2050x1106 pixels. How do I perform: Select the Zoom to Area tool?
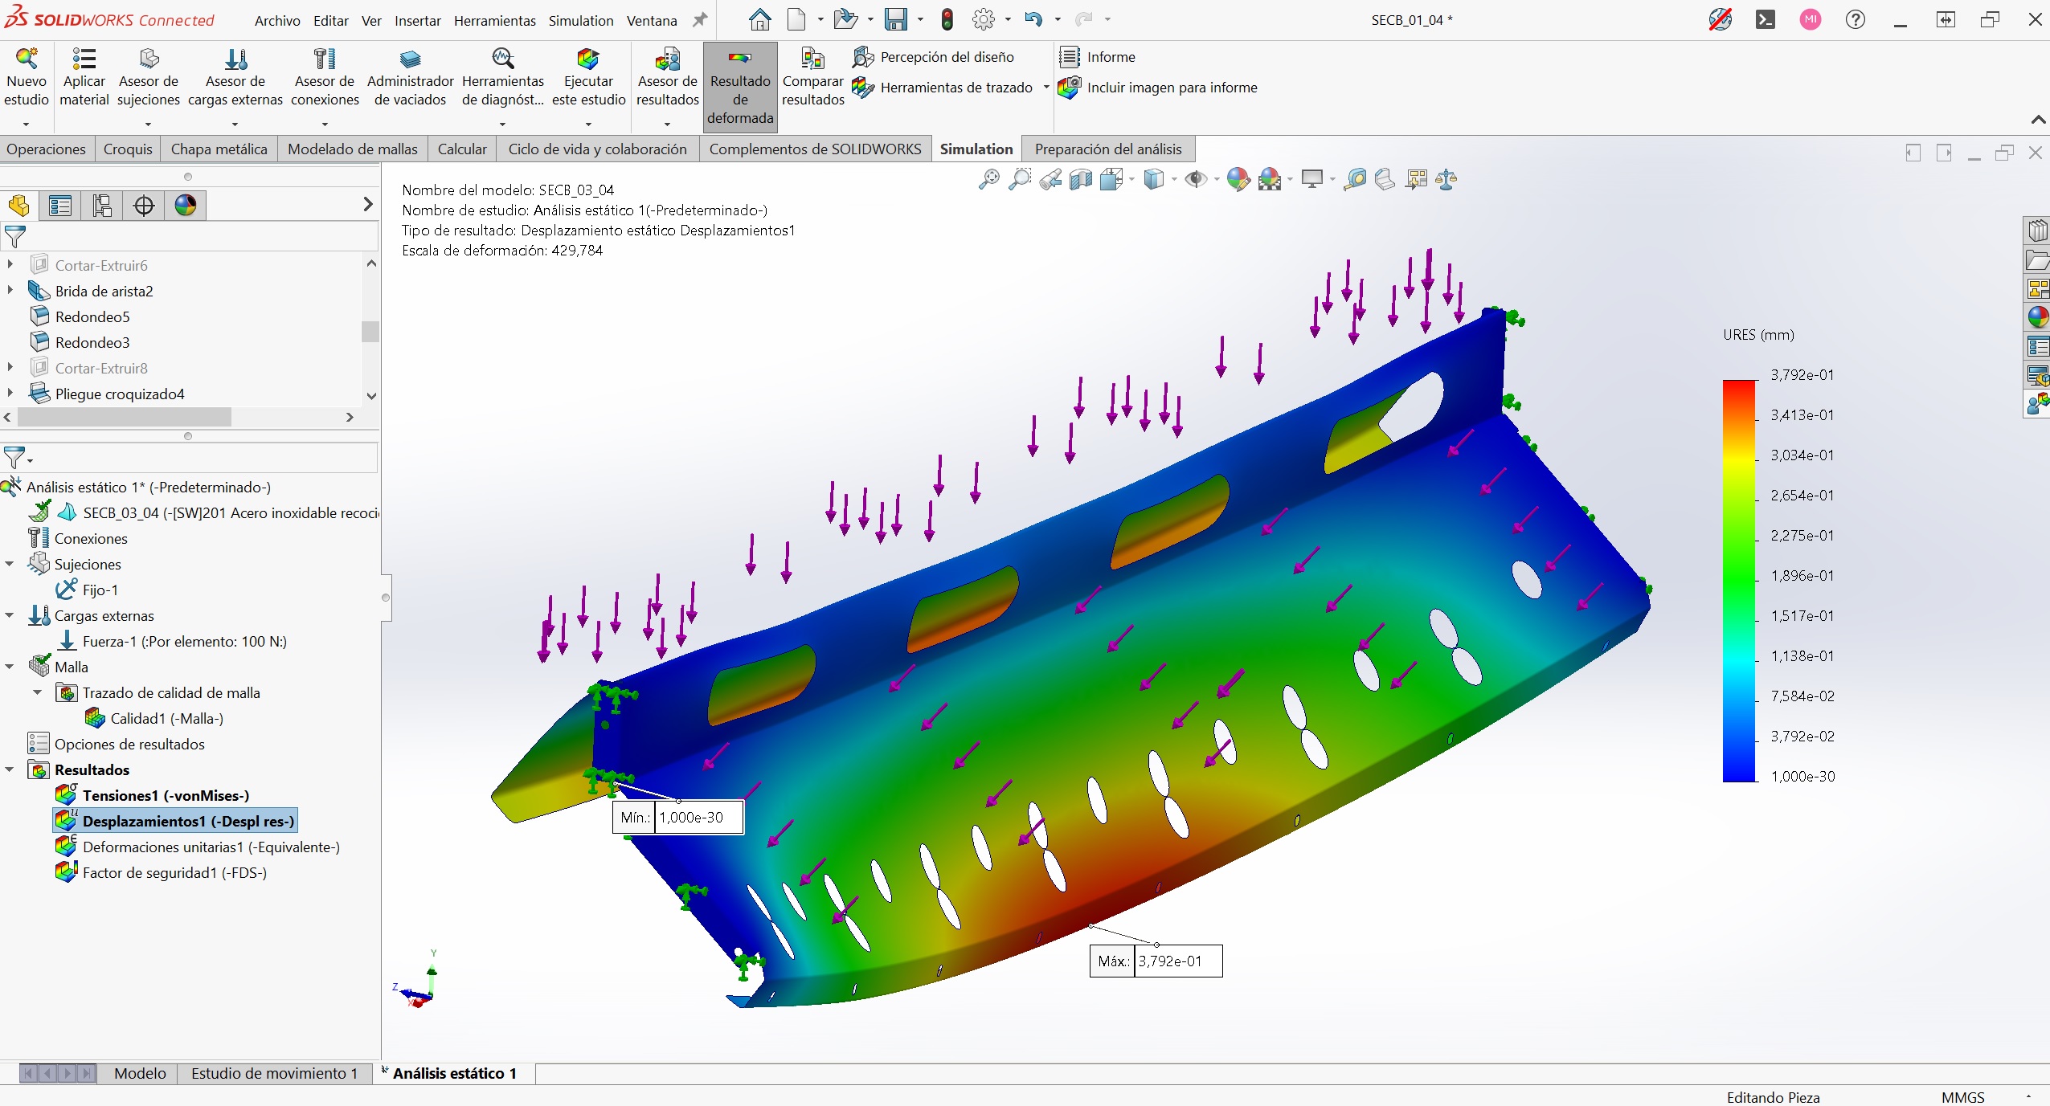click(x=1020, y=179)
